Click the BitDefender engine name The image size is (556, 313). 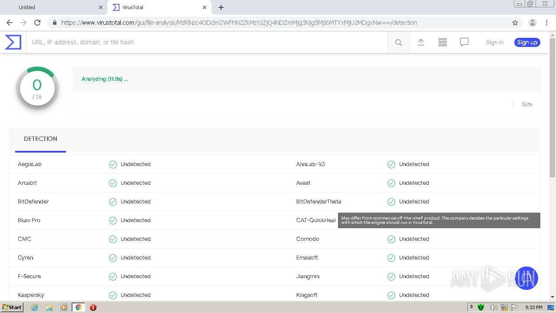point(33,202)
